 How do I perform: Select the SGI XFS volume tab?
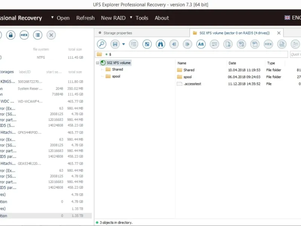234,33
